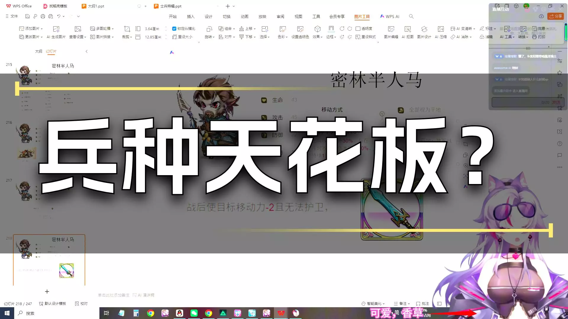The image size is (568, 319).
Task: Select slide 216 thumbnail
Action: [x=49, y=145]
